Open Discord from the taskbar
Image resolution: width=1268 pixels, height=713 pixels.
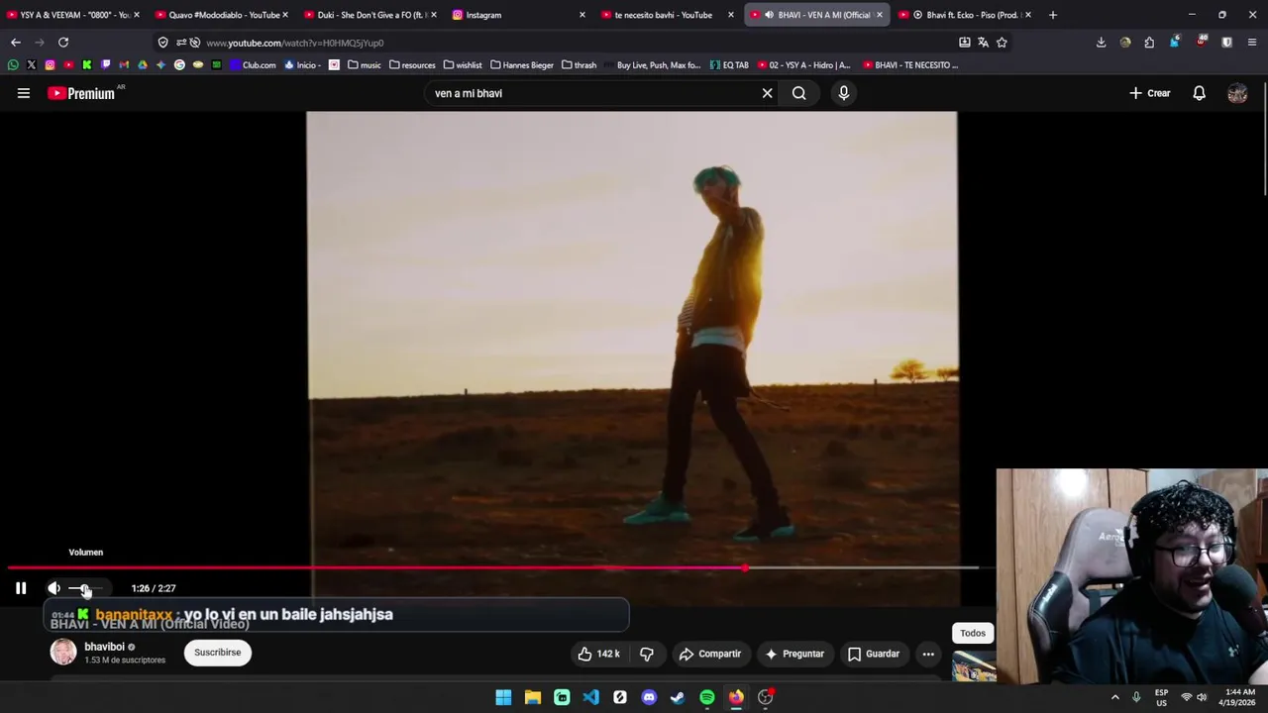pyautogui.click(x=649, y=697)
